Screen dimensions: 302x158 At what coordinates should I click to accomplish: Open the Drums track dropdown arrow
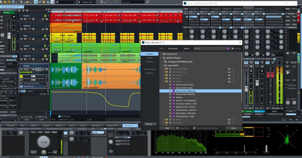coord(48,16)
